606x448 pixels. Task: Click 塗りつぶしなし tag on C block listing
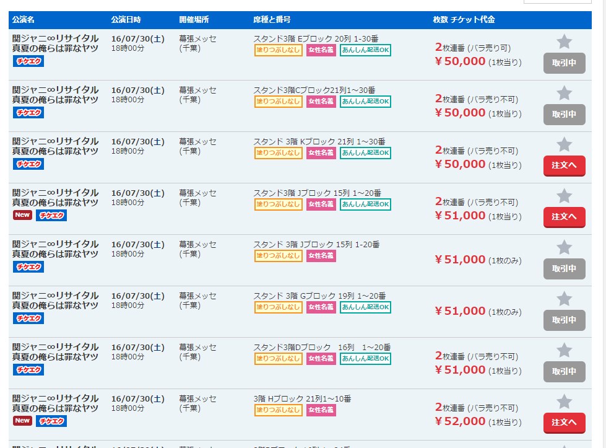(279, 102)
